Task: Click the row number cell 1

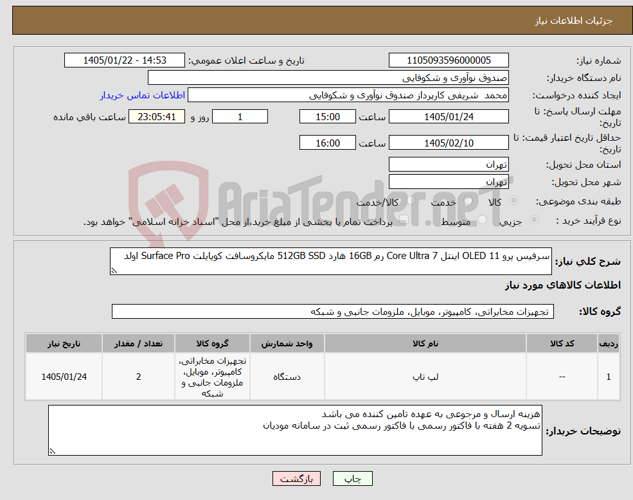Action: [x=609, y=377]
